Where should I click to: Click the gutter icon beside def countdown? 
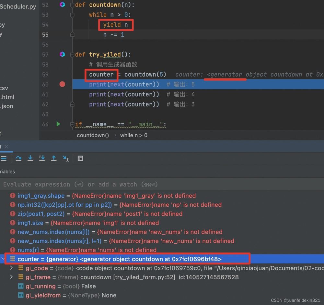pos(62,4)
